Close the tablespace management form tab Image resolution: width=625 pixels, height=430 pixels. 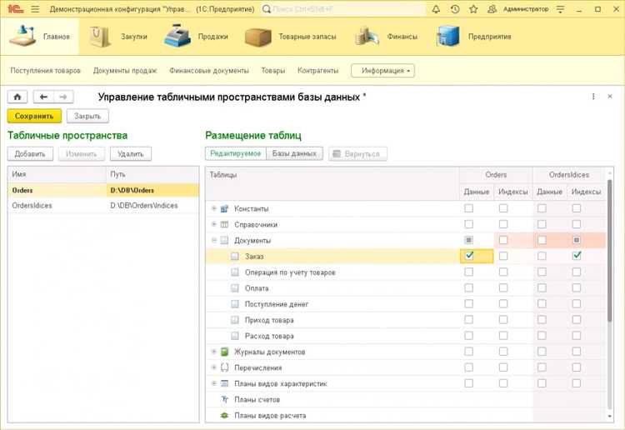(610, 97)
